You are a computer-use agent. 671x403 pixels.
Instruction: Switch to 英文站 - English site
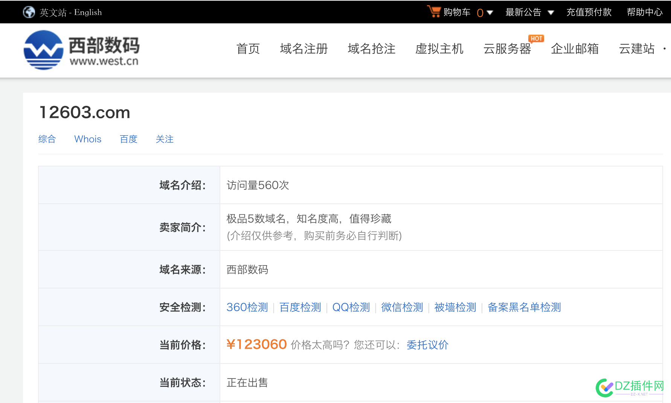[x=71, y=12]
